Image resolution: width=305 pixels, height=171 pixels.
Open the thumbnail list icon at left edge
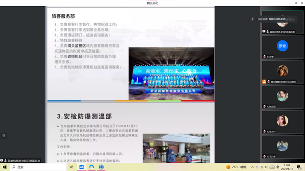point(3,135)
